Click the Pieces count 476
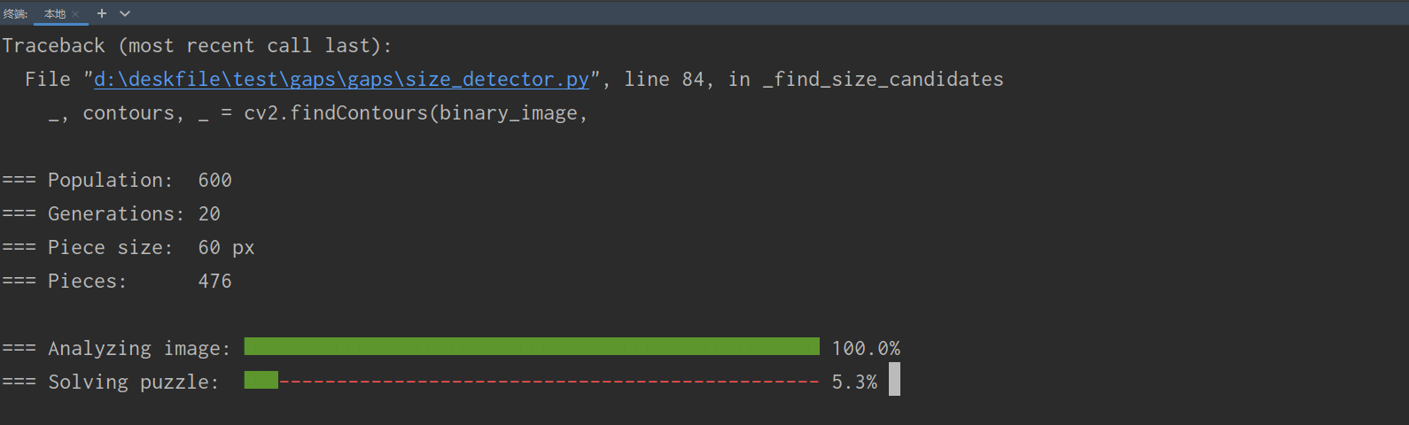This screenshot has height=425, width=1409. tap(215, 282)
